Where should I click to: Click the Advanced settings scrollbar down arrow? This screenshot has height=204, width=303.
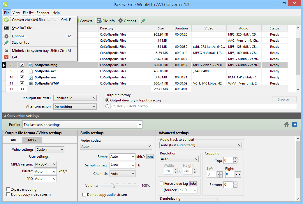pos(298,199)
